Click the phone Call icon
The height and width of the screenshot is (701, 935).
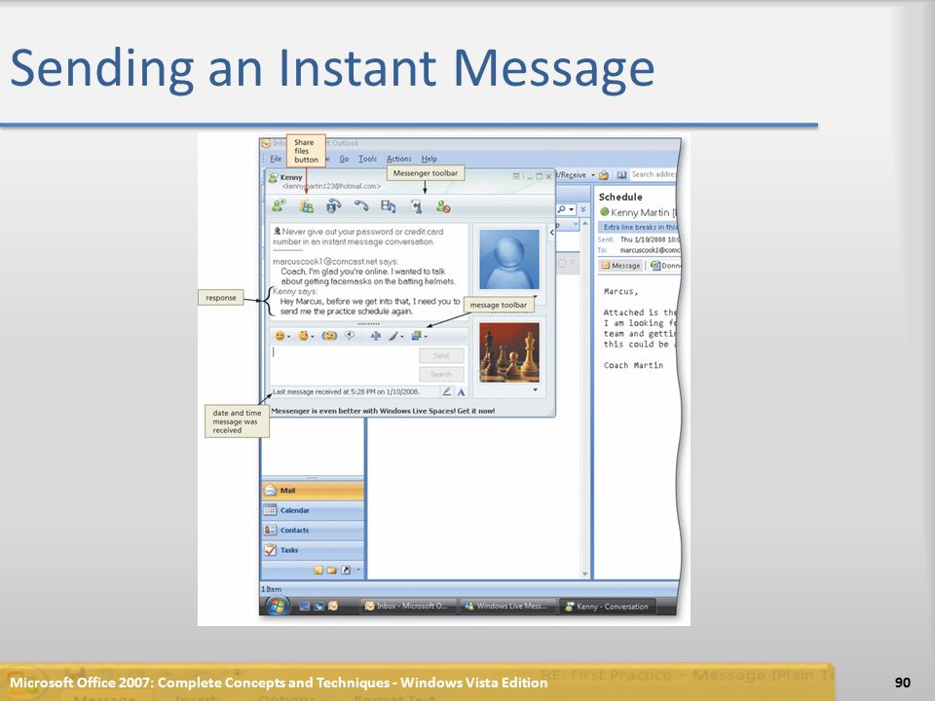tap(360, 206)
